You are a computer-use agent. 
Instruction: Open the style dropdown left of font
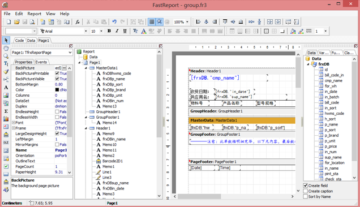coord(35,31)
